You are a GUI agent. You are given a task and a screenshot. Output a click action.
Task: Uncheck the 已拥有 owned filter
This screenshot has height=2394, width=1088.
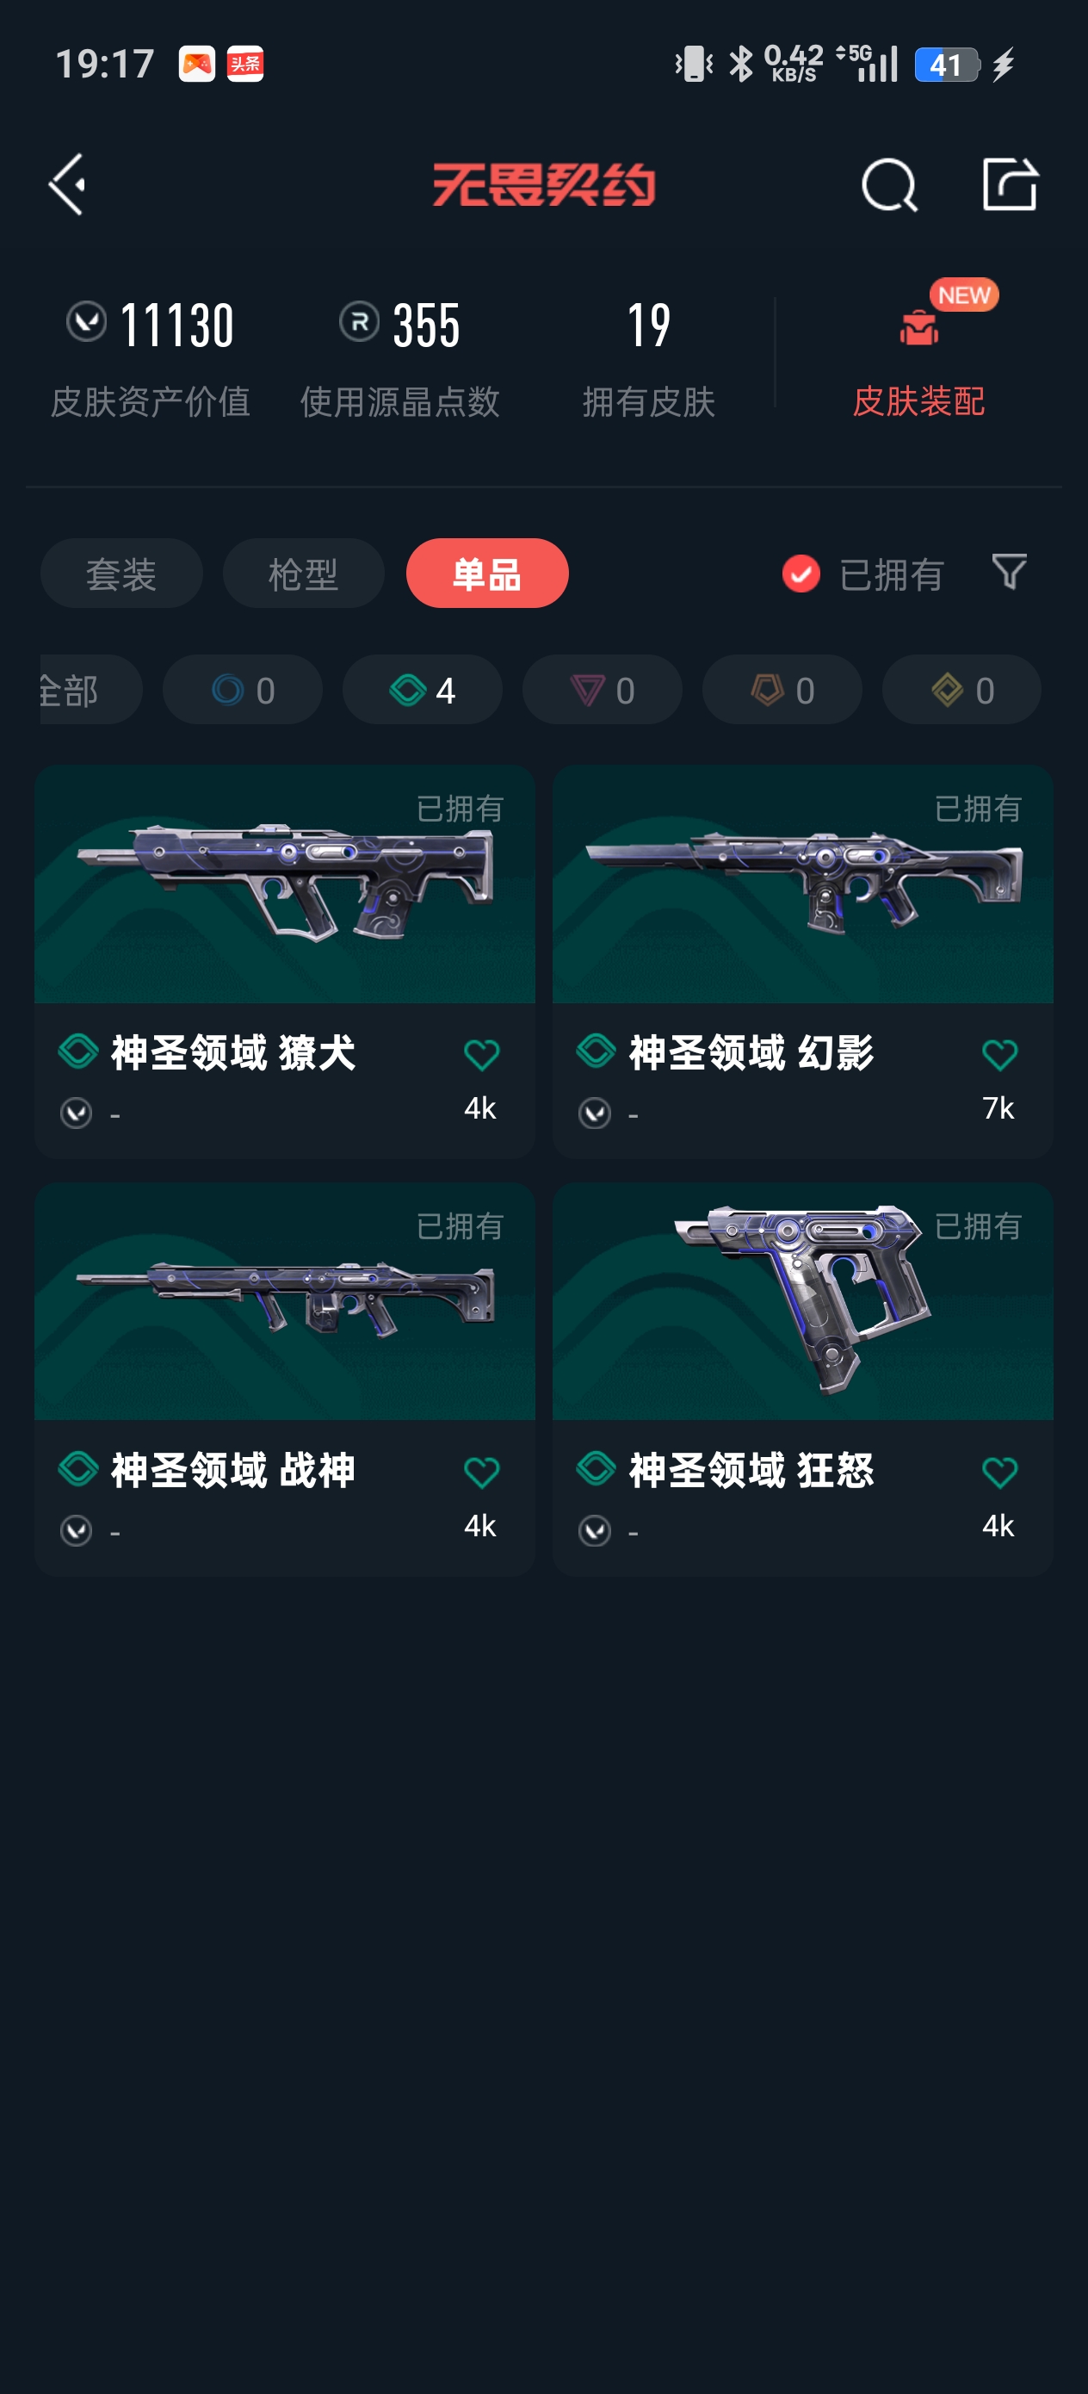(864, 574)
